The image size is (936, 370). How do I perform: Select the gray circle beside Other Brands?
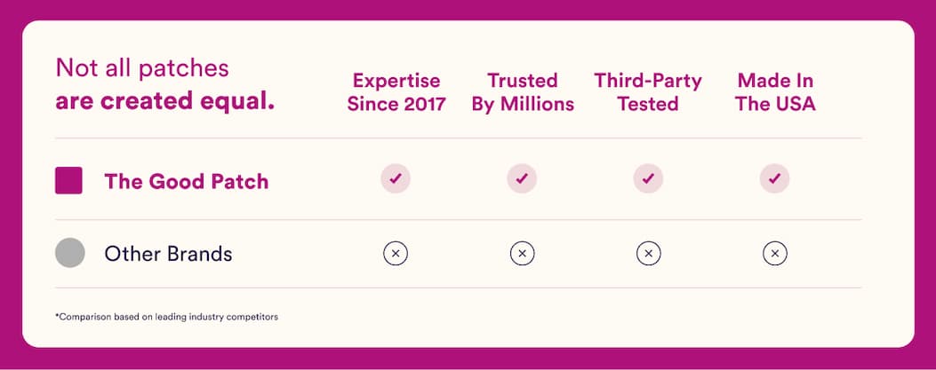point(70,253)
